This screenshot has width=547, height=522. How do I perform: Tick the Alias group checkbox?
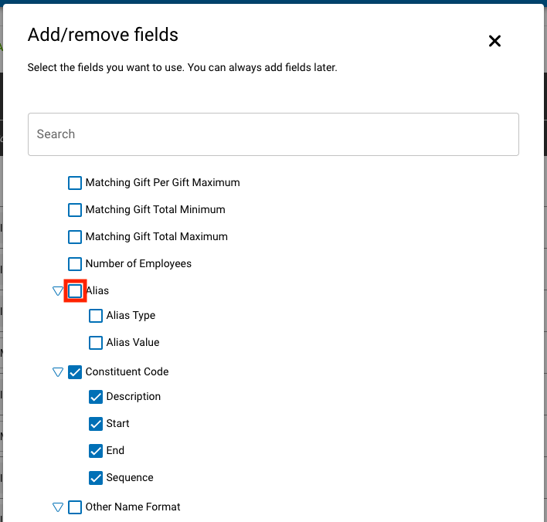pyautogui.click(x=75, y=291)
